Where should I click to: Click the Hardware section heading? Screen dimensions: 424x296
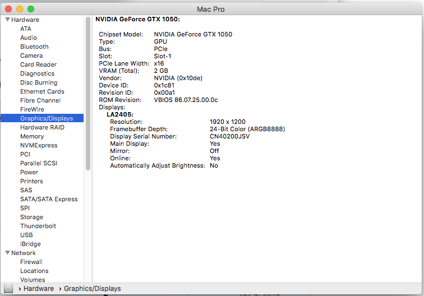click(x=25, y=20)
